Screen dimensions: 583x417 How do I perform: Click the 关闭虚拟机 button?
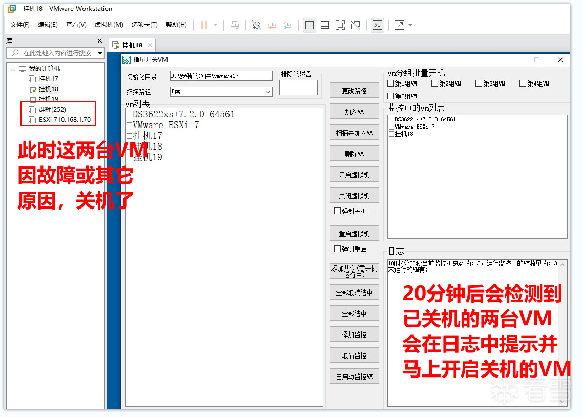point(355,196)
